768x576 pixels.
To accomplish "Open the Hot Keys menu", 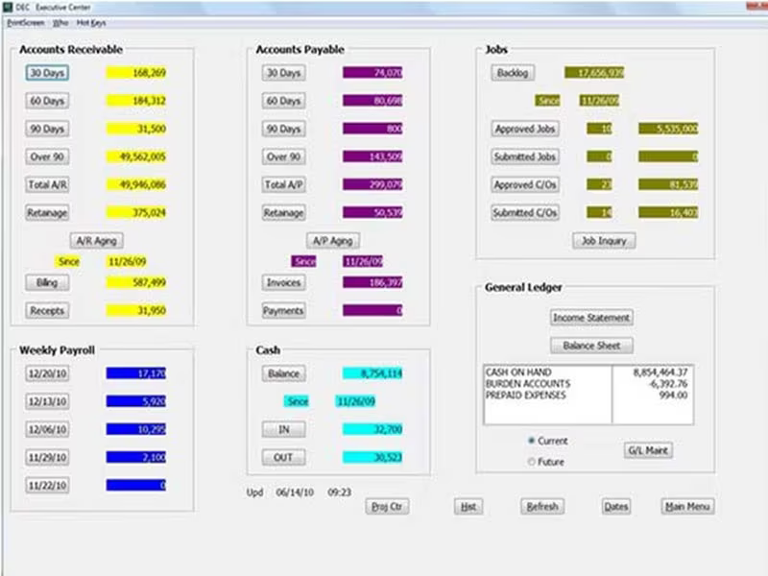I will [91, 23].
